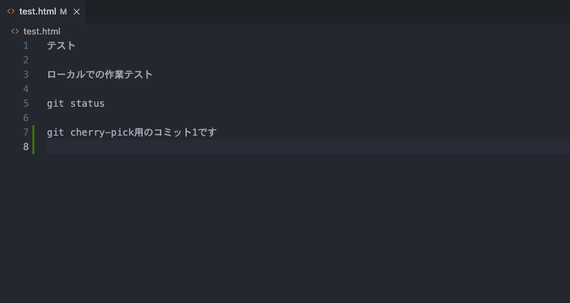
Task: Click empty tab bar area beside test.html
Action: point(327,12)
